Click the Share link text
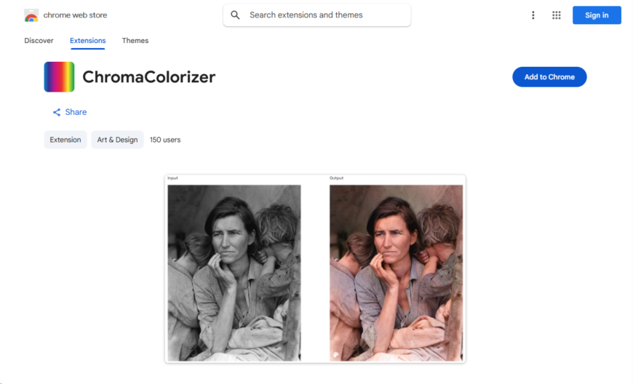The width and height of the screenshot is (633, 384). (76, 112)
